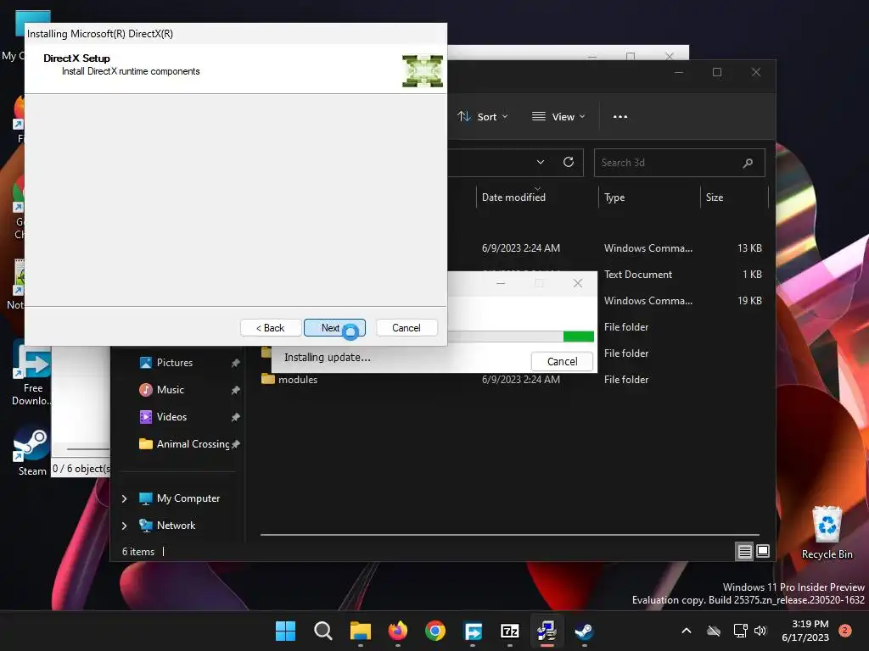Click the Installing update progress bar
The image size is (869, 651).
tap(521, 336)
